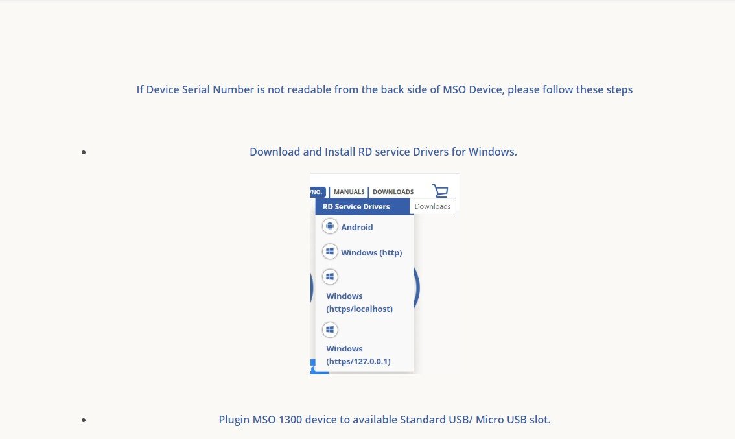Click the Device Serial Number instructions heading
The height and width of the screenshot is (439, 735).
[x=384, y=89]
